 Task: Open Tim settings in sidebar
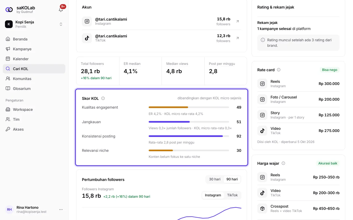(x=34, y=119)
